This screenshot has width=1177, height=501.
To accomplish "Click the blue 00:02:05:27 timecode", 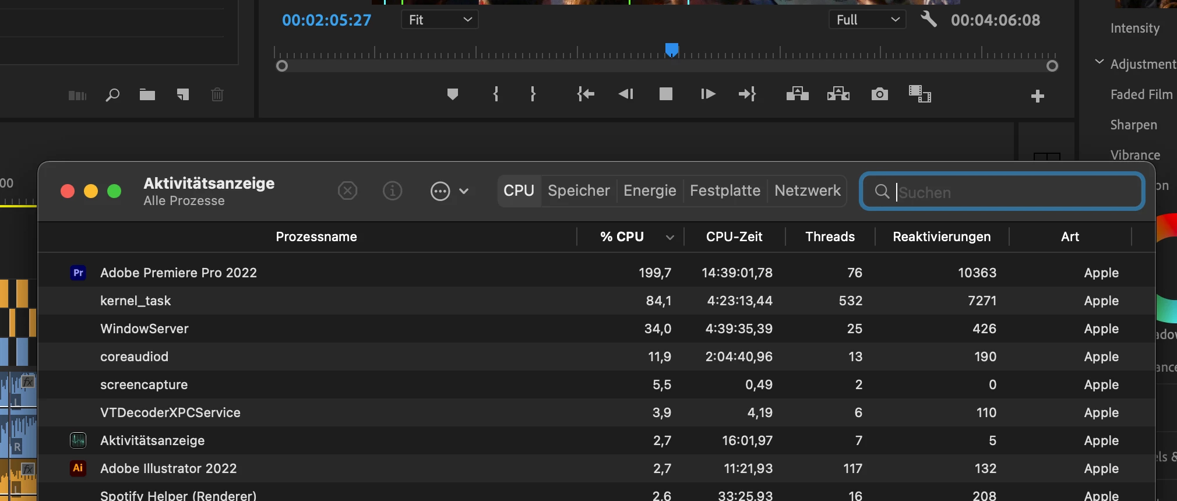I will [x=326, y=20].
